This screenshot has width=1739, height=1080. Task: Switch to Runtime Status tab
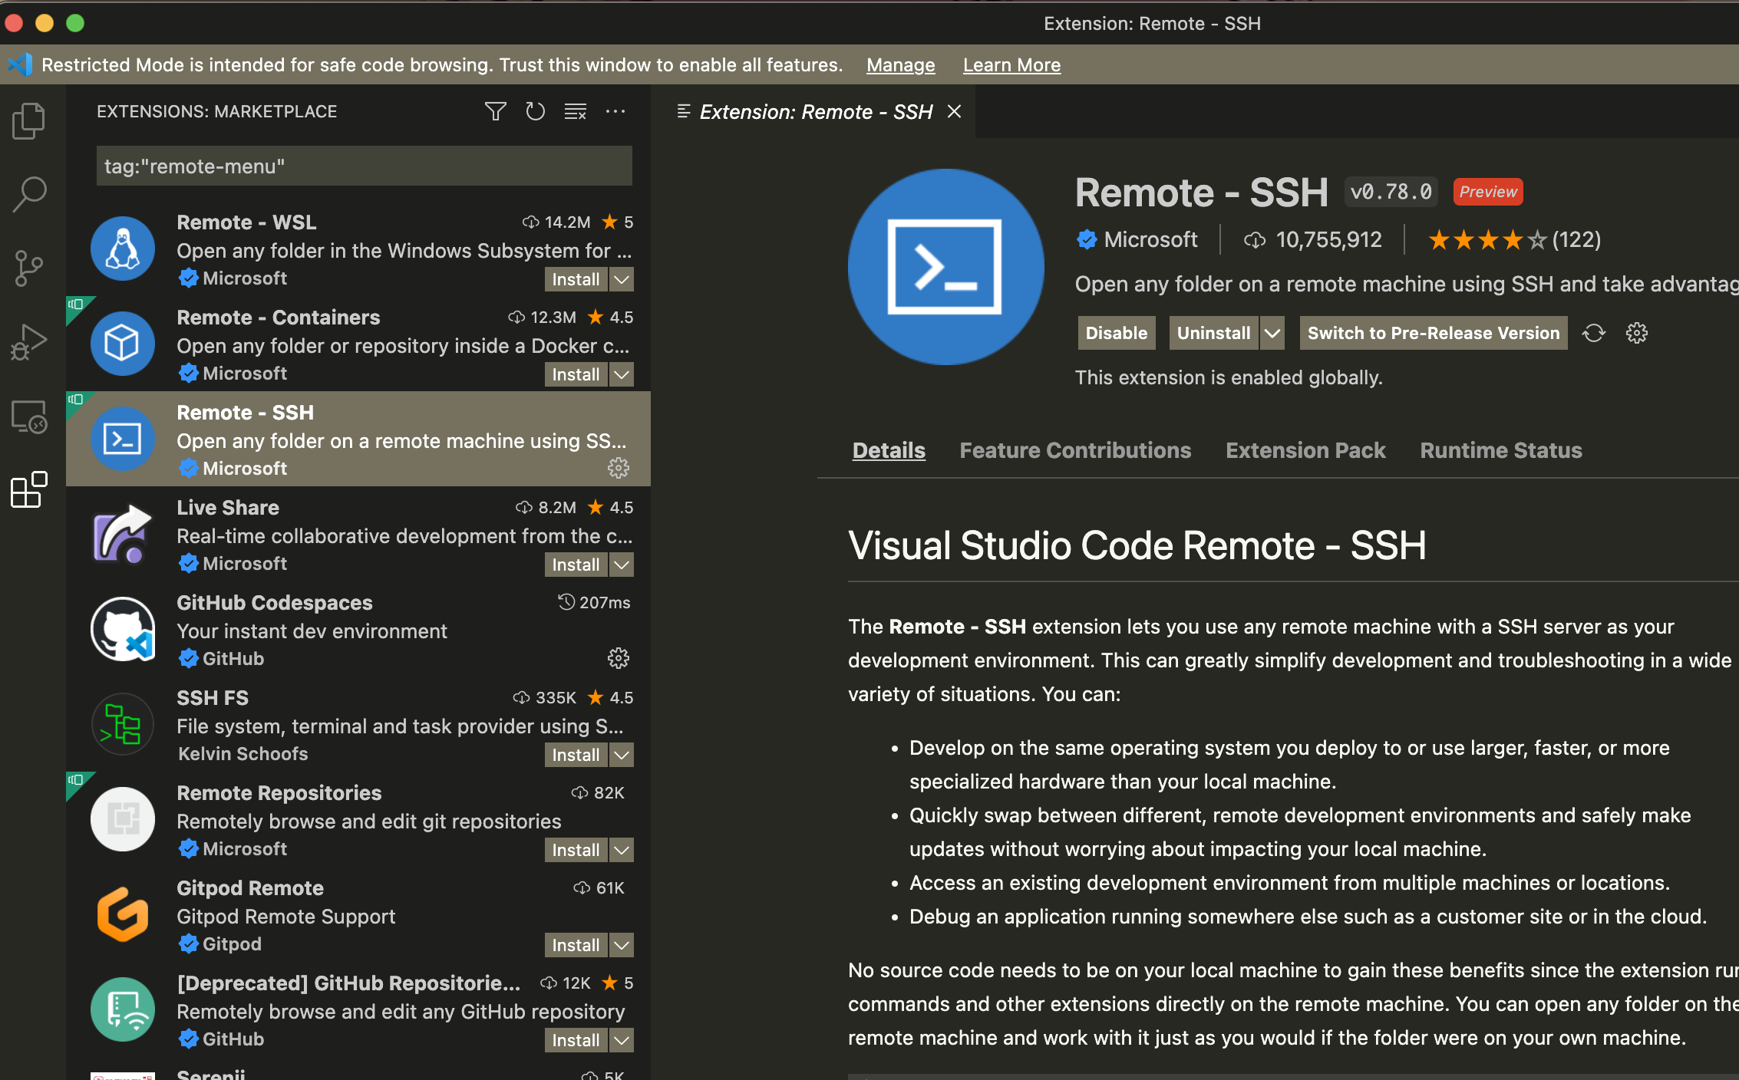(1500, 450)
